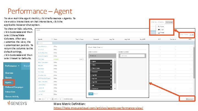Hide the Transferred column using its eye icon
This screenshot has height=111, width=198.
coord(111,89)
